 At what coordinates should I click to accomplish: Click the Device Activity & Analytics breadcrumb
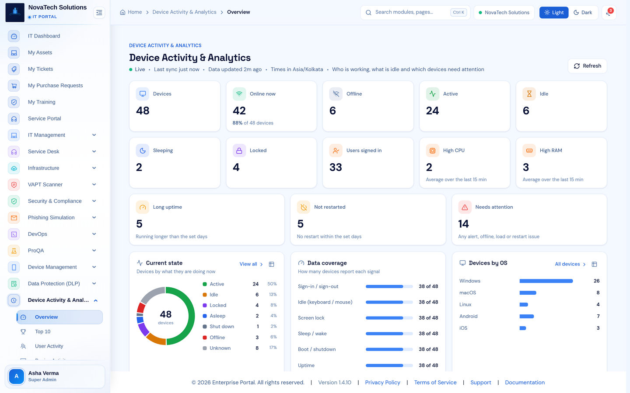tap(184, 12)
